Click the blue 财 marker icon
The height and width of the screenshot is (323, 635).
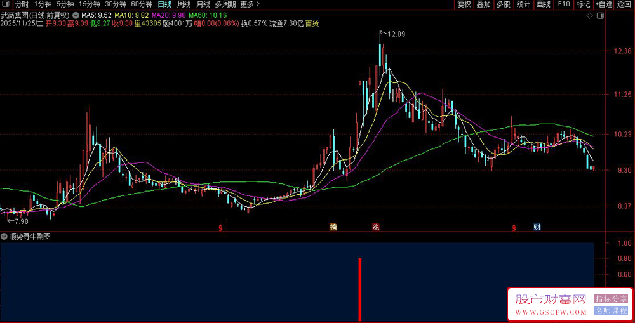537,227
